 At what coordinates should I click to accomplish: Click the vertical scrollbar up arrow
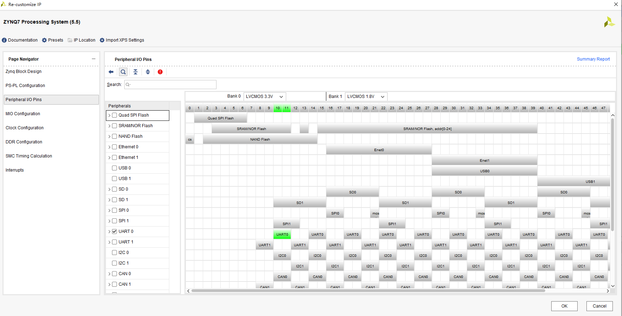pyautogui.click(x=612, y=115)
